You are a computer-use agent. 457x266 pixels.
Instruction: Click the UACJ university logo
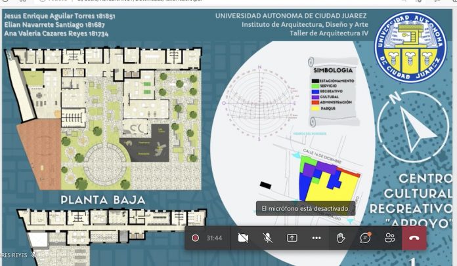tap(410, 50)
